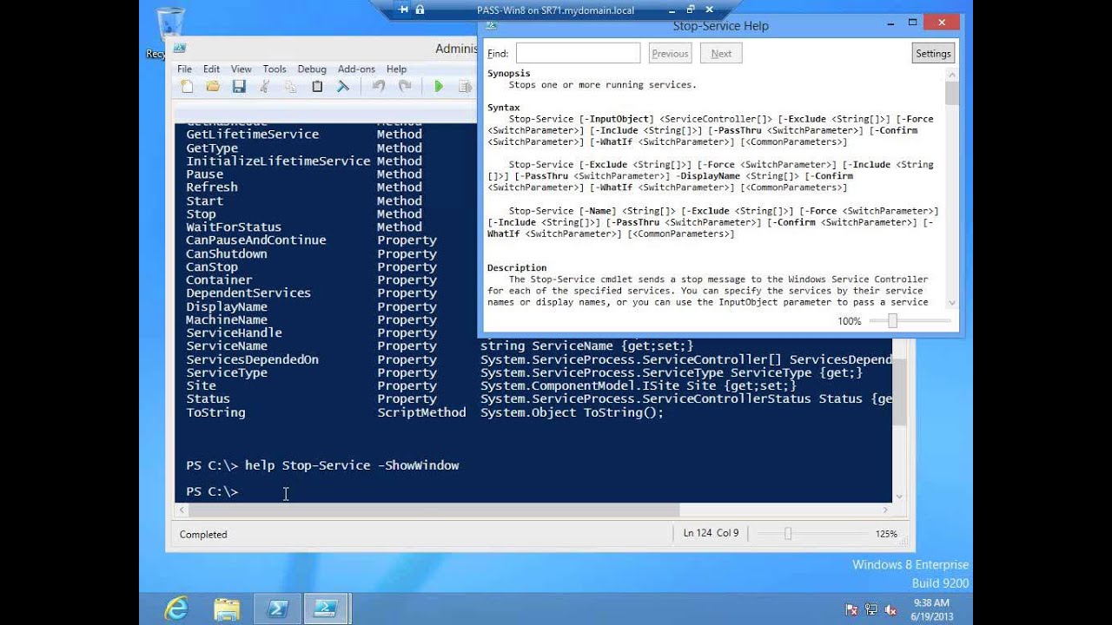Open the File menu in PowerShell ISE

[184, 69]
